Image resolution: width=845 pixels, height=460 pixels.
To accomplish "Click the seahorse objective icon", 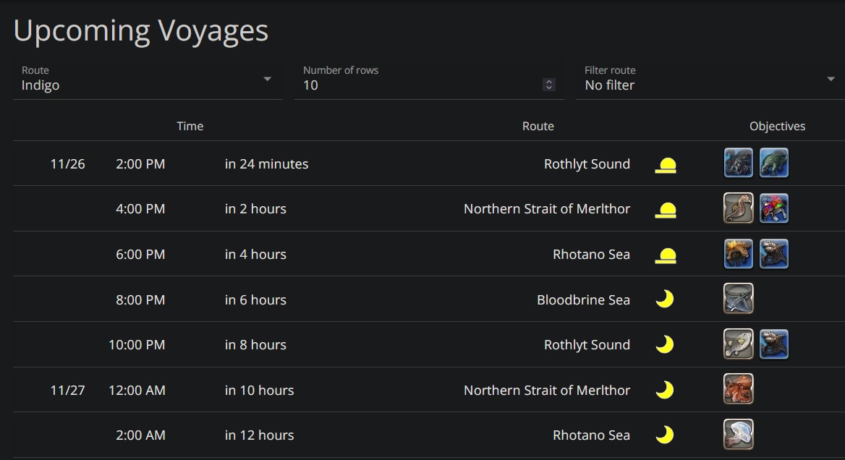I will coord(739,208).
